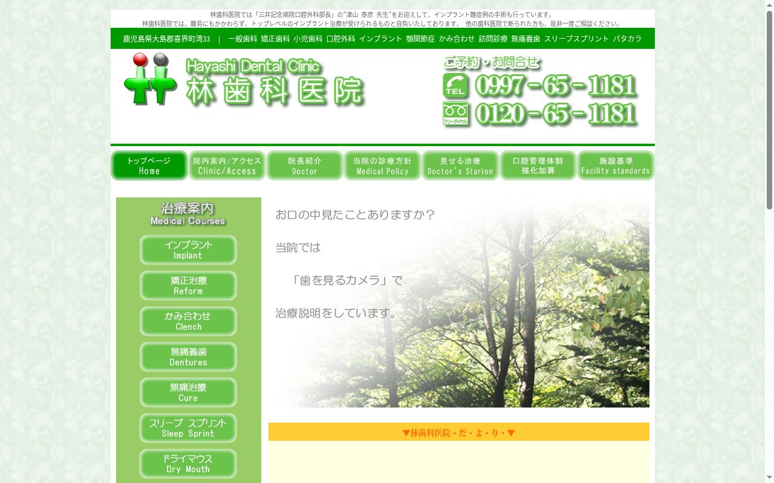Open the 施設基準 Facility standards tab

coord(616,165)
